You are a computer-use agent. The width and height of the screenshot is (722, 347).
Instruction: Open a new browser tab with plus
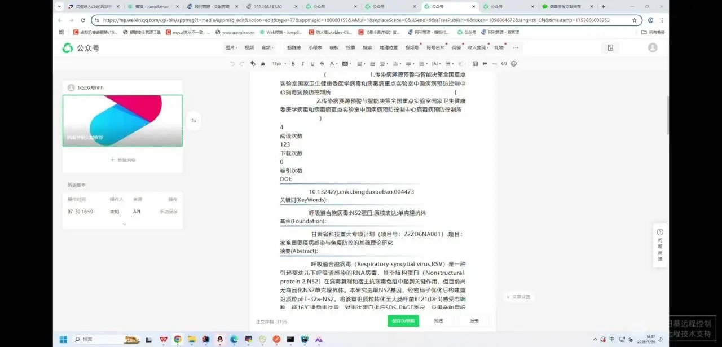tap(604, 7)
